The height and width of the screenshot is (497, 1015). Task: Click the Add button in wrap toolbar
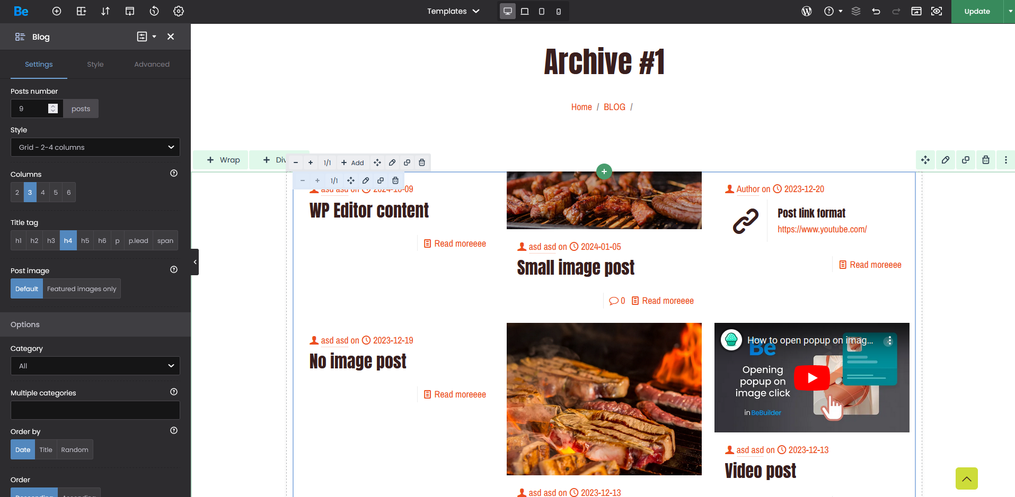click(x=352, y=162)
